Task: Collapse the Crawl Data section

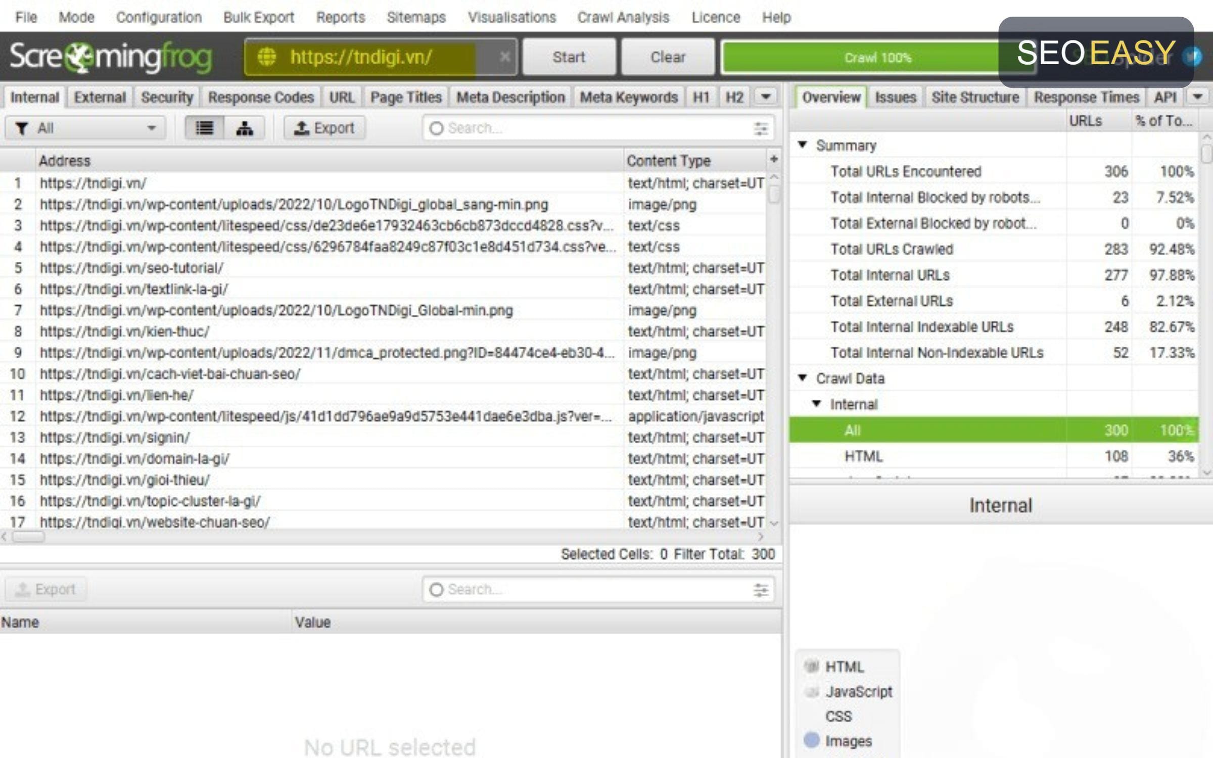Action: 802,378
